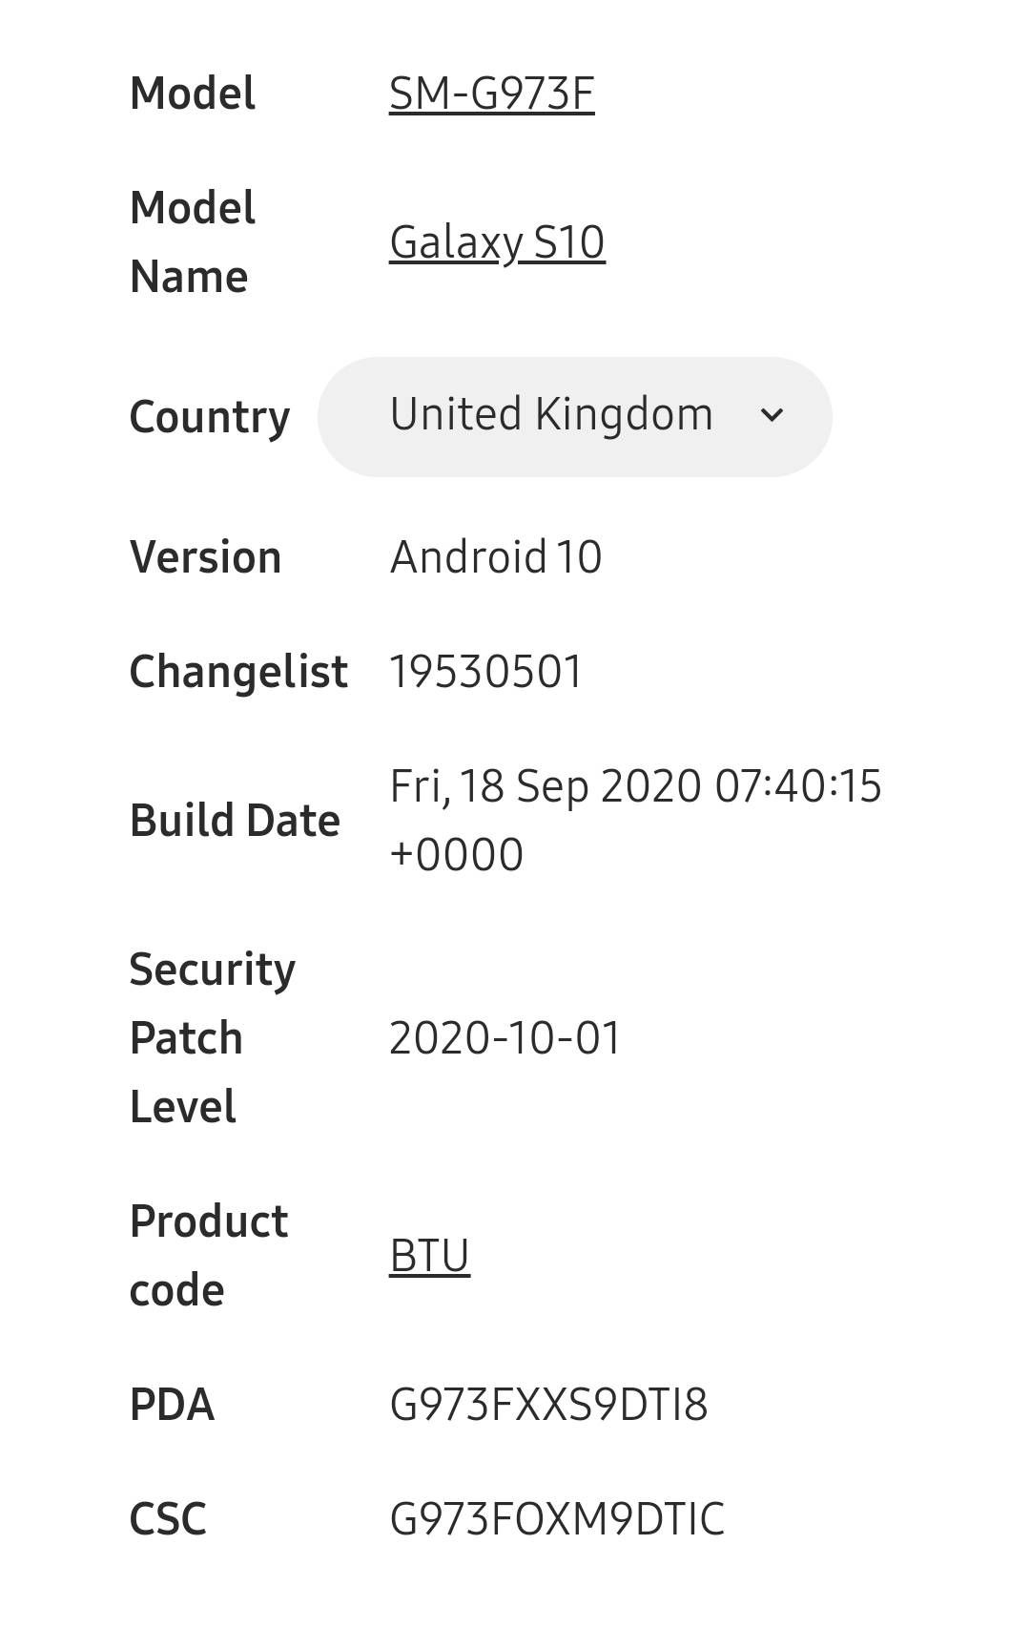Click the CSC label
This screenshot has width=1030, height=1628.
click(168, 1519)
